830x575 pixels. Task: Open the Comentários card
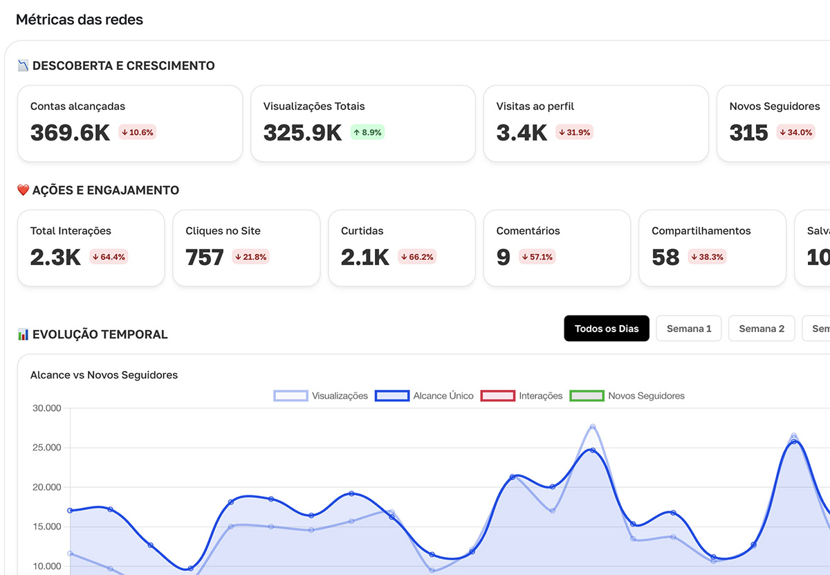[557, 248]
